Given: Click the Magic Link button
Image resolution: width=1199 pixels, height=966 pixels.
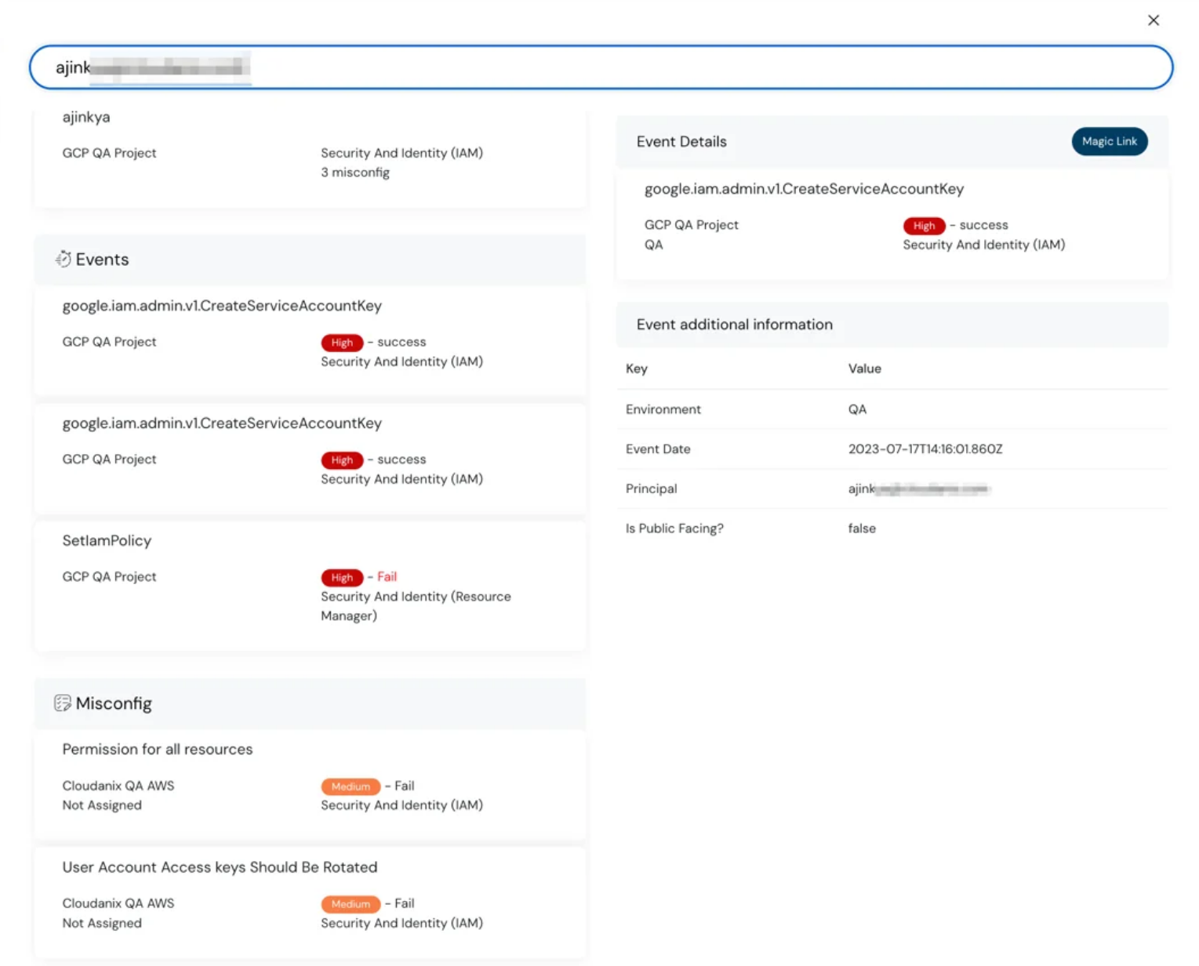Looking at the screenshot, I should [1109, 141].
